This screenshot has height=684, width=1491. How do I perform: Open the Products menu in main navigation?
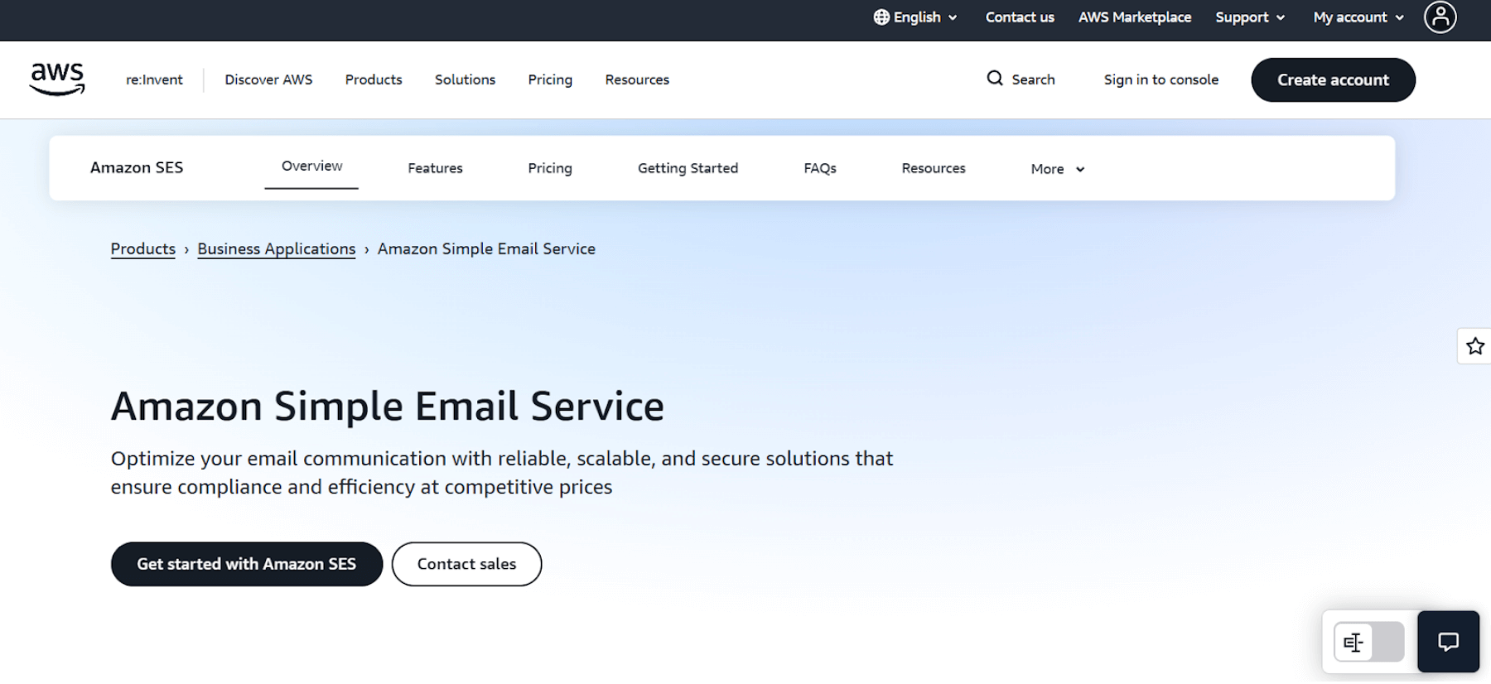pos(374,79)
